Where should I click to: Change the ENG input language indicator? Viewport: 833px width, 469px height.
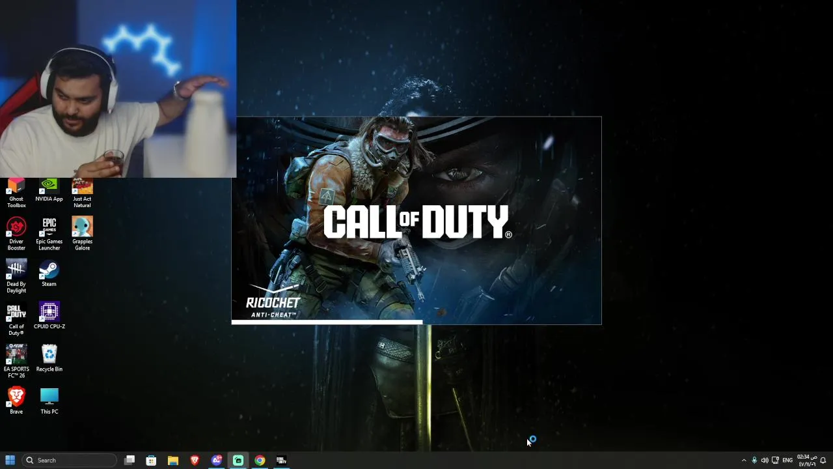(787, 461)
